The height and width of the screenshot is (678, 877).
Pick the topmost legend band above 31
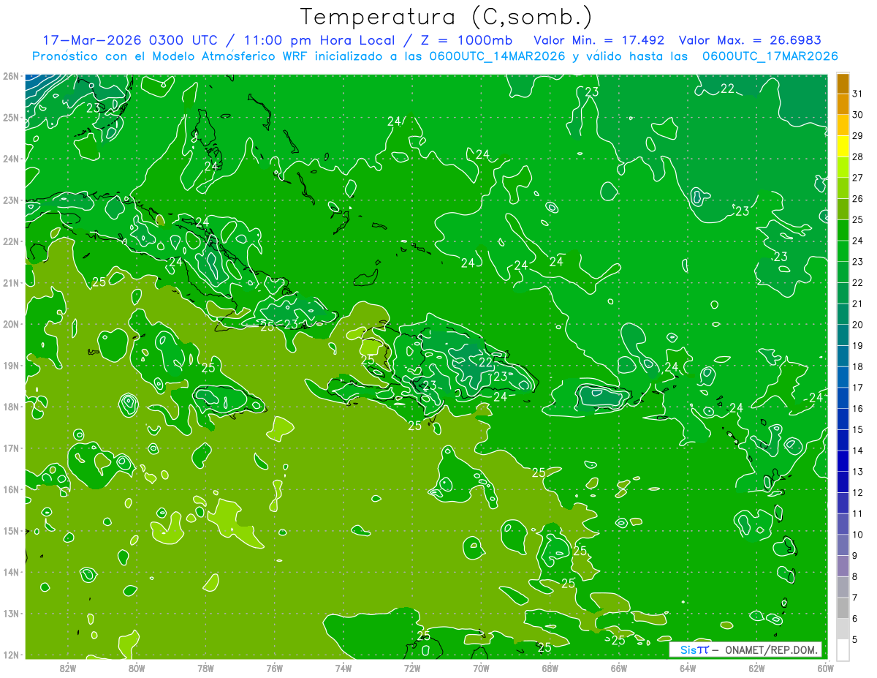pos(843,84)
